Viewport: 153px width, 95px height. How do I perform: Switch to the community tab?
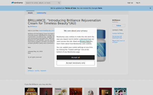click(41, 13)
